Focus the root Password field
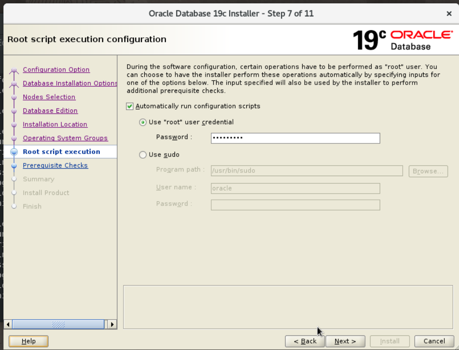This screenshot has width=459, height=350. click(295, 138)
